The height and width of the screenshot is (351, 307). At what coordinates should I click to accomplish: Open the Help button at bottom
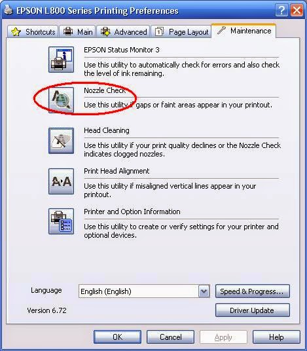(x=276, y=337)
